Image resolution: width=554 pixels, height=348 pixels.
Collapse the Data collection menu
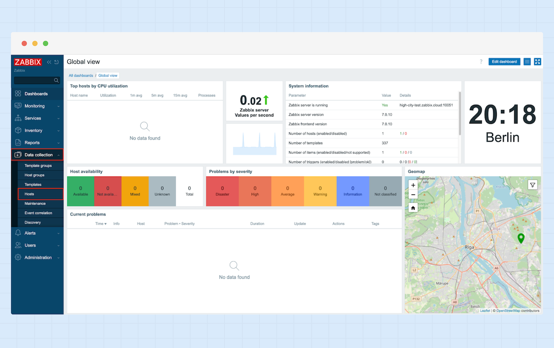pos(37,155)
